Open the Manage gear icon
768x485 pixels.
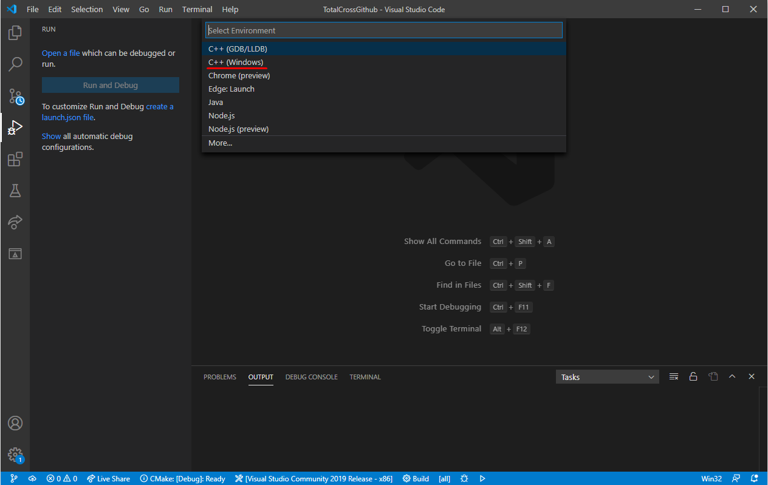[15, 455]
